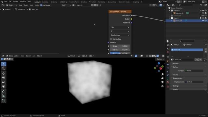Select the Measure tool in viewport toolbar
The image size is (208, 117).
coord(4,96)
